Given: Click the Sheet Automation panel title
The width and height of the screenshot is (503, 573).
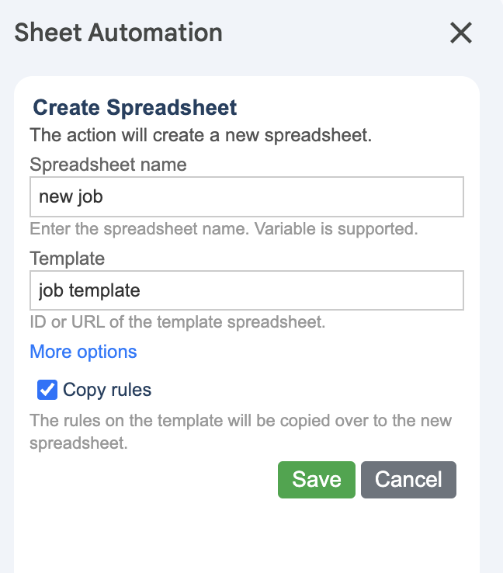Looking at the screenshot, I should [119, 33].
